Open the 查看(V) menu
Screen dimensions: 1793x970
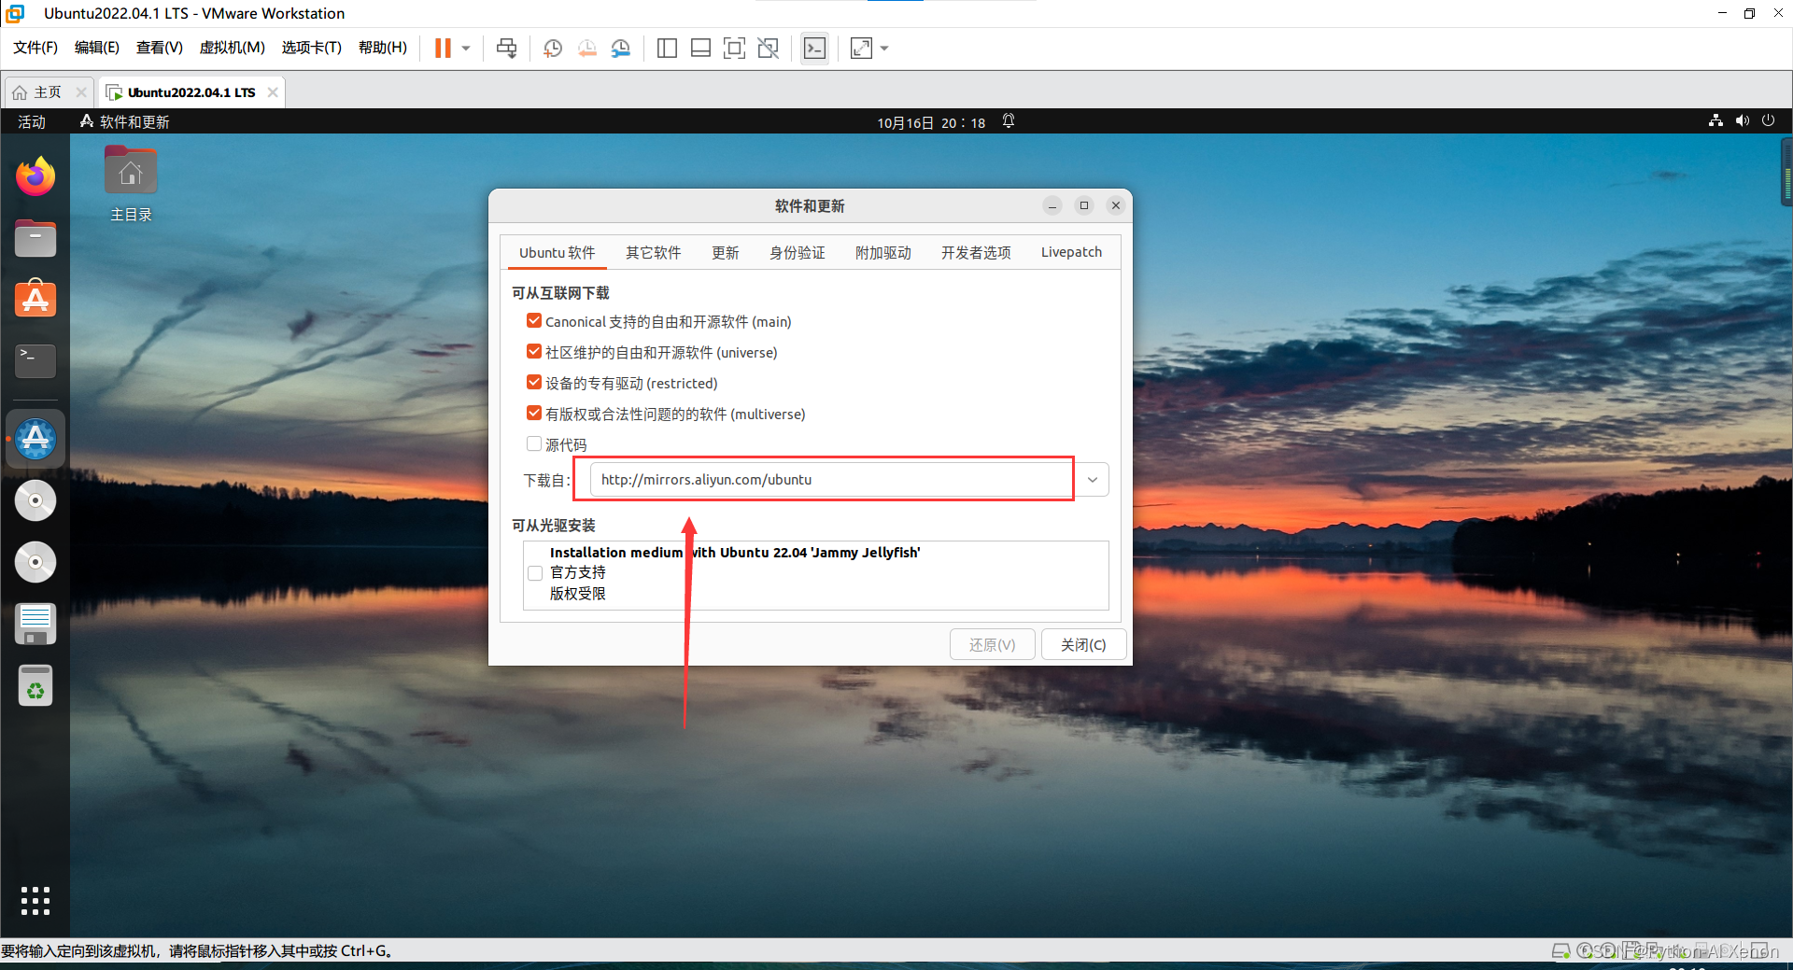[x=160, y=48]
